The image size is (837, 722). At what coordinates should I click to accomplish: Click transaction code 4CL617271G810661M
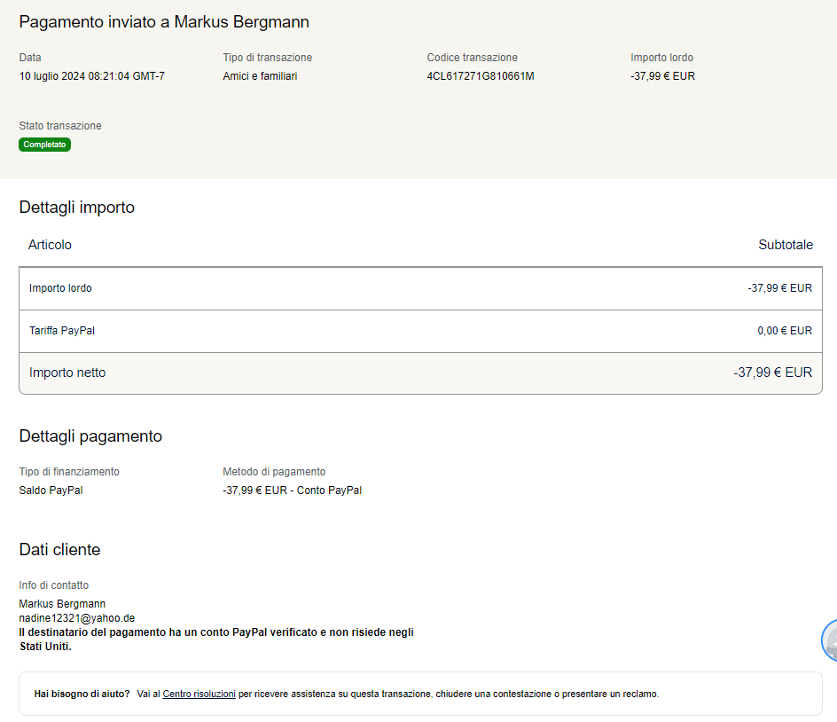click(x=480, y=76)
